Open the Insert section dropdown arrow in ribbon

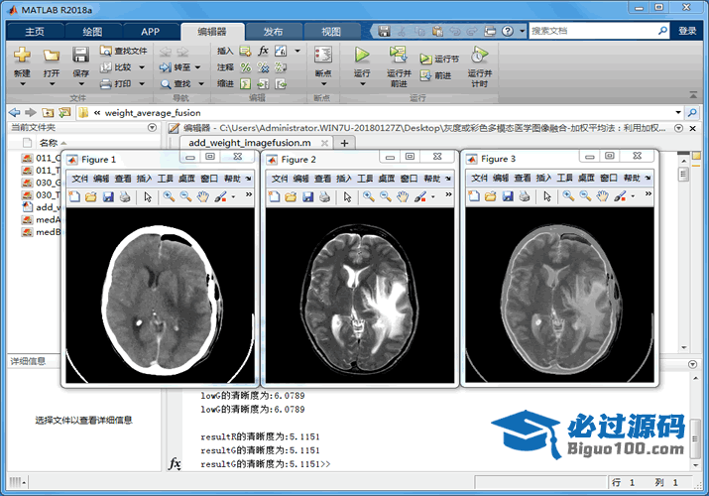click(297, 51)
